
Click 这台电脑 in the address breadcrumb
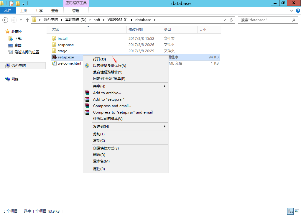(x=51, y=20)
